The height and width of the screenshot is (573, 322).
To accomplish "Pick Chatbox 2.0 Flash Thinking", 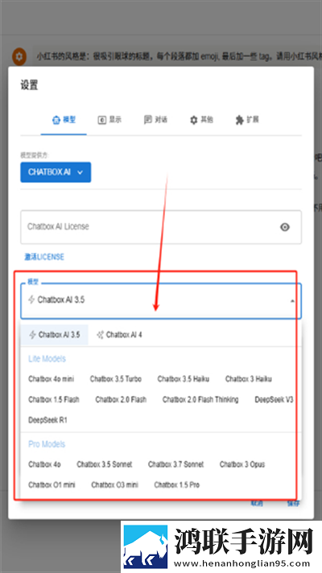I will point(200,399).
